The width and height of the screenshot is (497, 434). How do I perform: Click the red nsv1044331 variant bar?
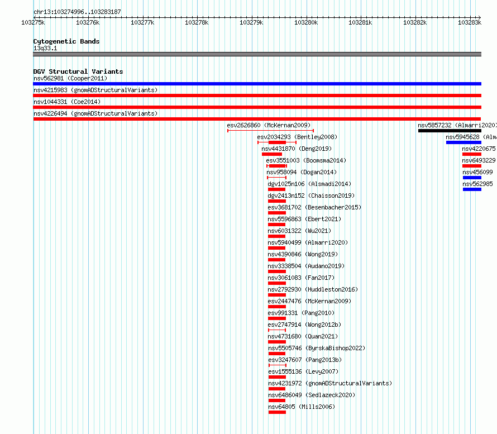(x=257, y=107)
